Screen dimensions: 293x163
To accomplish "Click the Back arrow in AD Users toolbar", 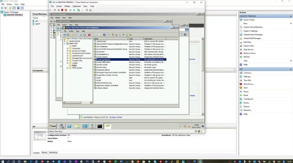I will 65,35.
